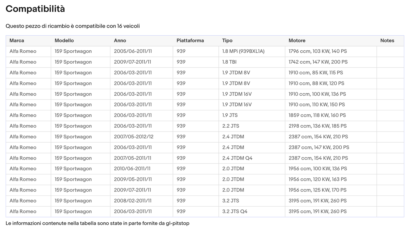Viewport: 409px width, 232px height.
Task: Click the gl-pitstop attribution text below table
Action: coord(97,223)
